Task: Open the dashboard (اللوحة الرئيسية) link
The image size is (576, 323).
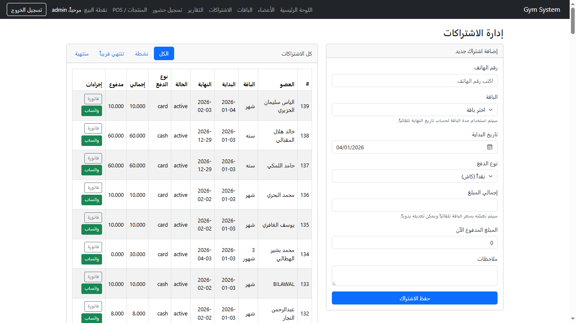Action: (296, 10)
